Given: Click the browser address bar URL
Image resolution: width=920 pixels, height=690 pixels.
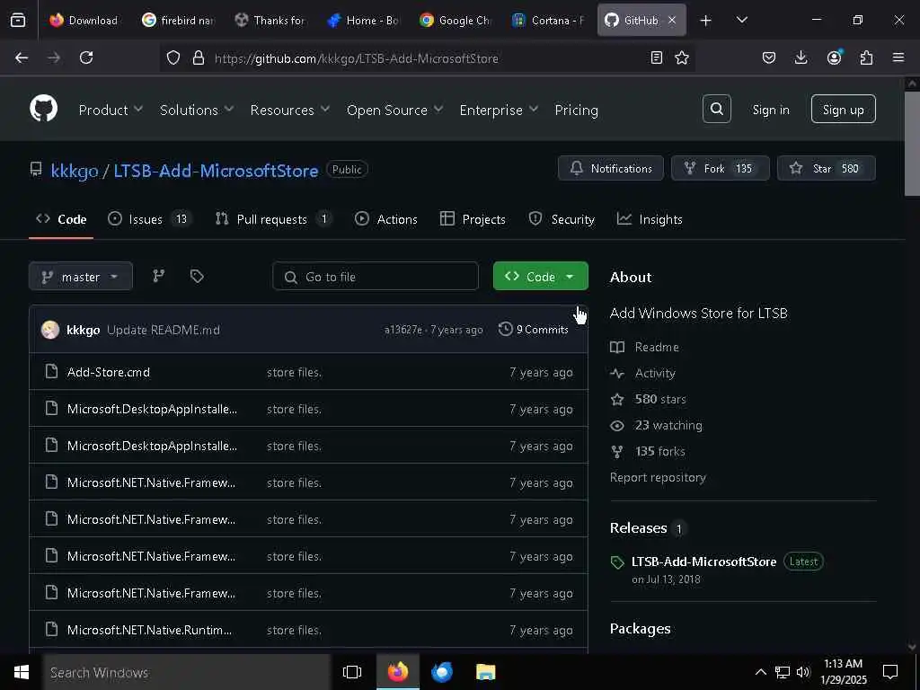Looking at the screenshot, I should point(356,58).
